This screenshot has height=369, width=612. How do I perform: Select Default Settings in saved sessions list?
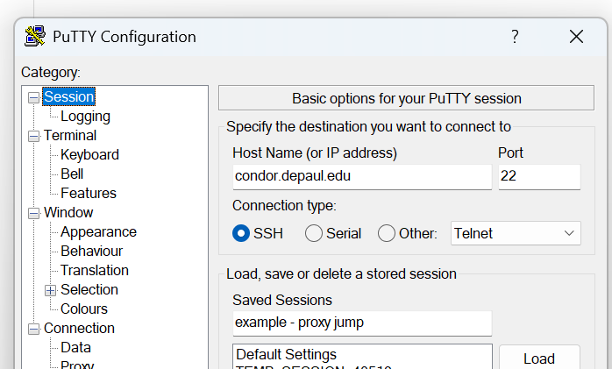286,355
